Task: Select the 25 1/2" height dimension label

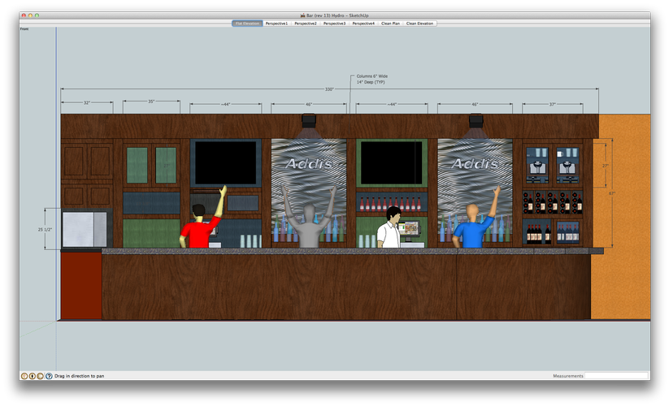Action: 45,229
